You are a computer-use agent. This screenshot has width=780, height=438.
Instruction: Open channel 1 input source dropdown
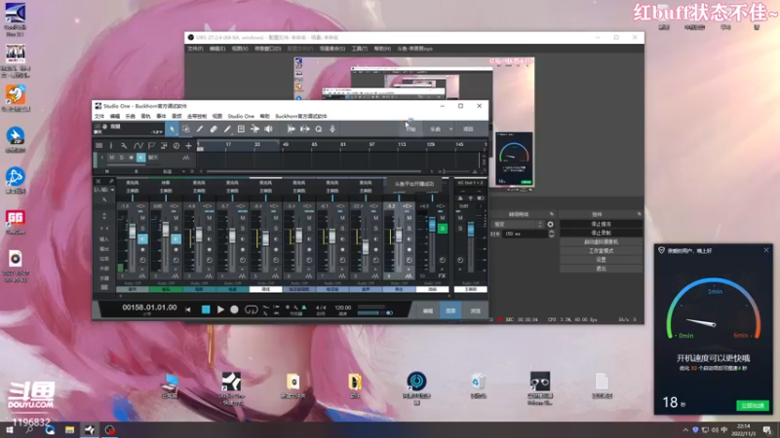coord(133,183)
